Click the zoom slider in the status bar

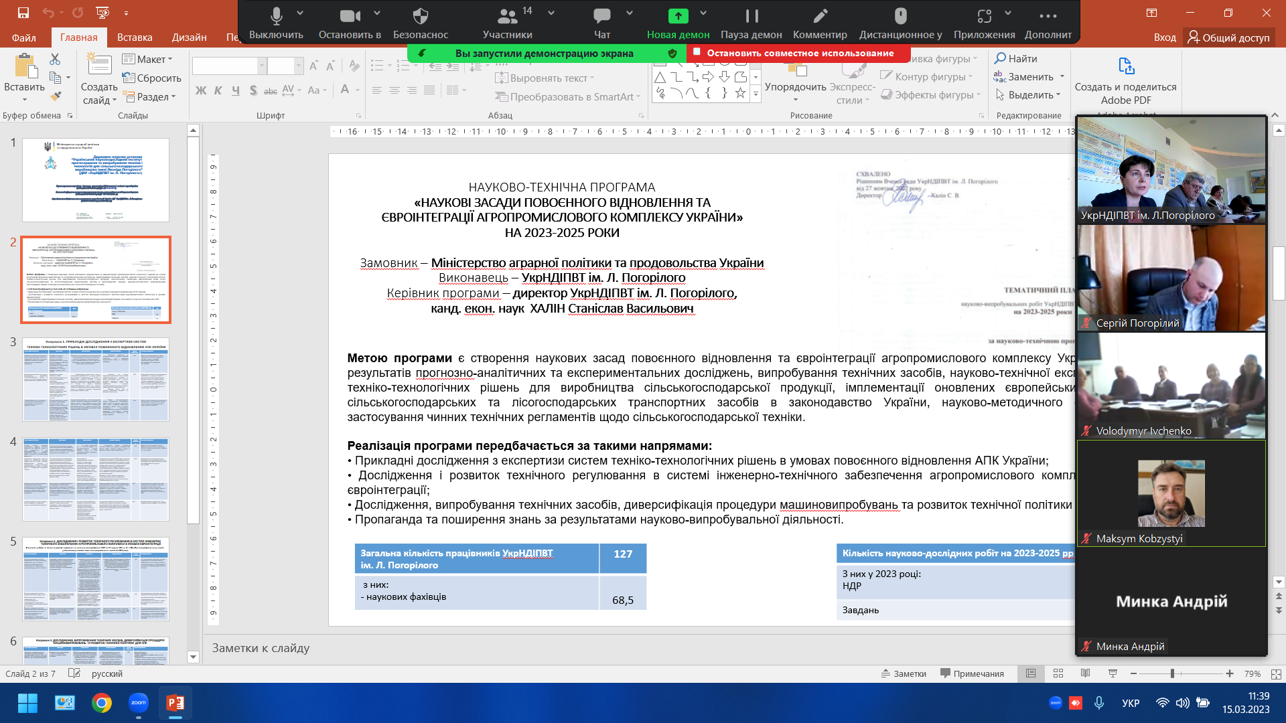point(1172,673)
